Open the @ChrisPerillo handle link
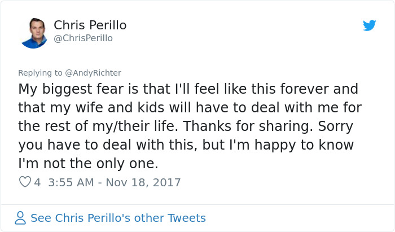 click(x=83, y=38)
